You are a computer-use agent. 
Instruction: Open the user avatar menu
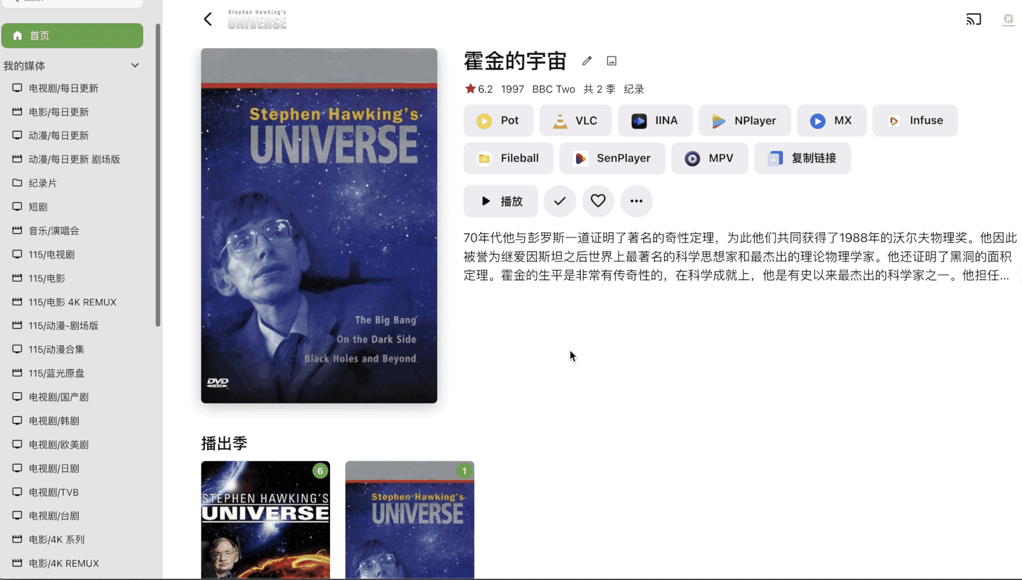point(1009,19)
